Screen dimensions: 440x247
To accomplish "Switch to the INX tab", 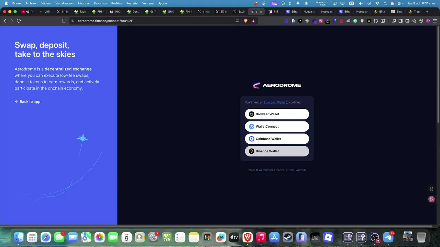I will click(x=116, y=11).
